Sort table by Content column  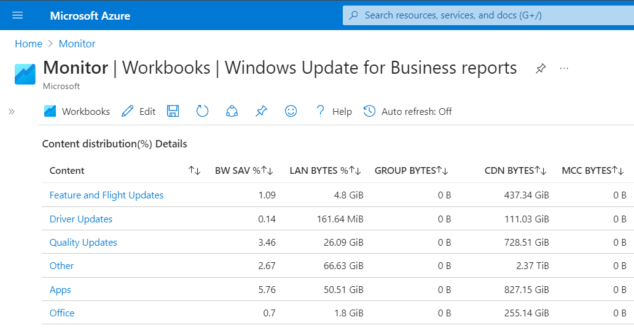[x=194, y=171]
